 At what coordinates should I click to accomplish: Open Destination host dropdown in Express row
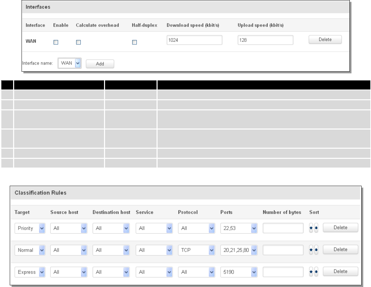[111, 272]
